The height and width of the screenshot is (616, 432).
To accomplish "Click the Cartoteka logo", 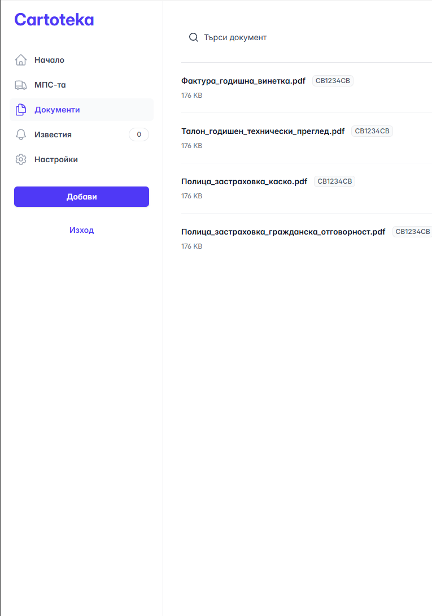I will (x=54, y=20).
